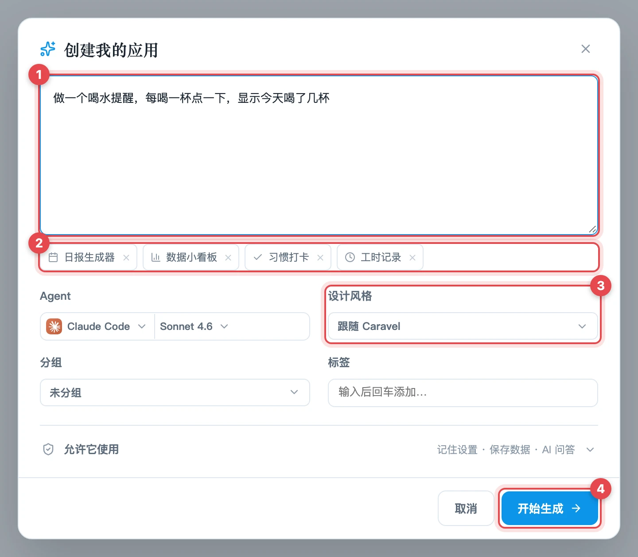
Task: Click the sparkle icon beside 创建我的应用
Action: click(48, 49)
